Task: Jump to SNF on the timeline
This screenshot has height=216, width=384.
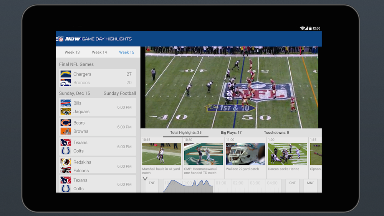Action: tap(292, 183)
